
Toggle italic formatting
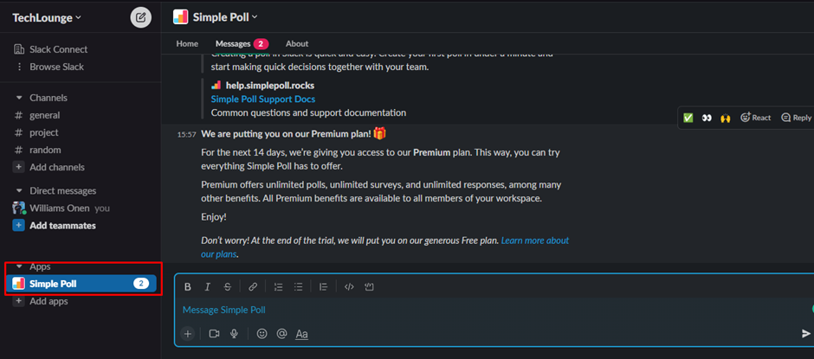(208, 287)
